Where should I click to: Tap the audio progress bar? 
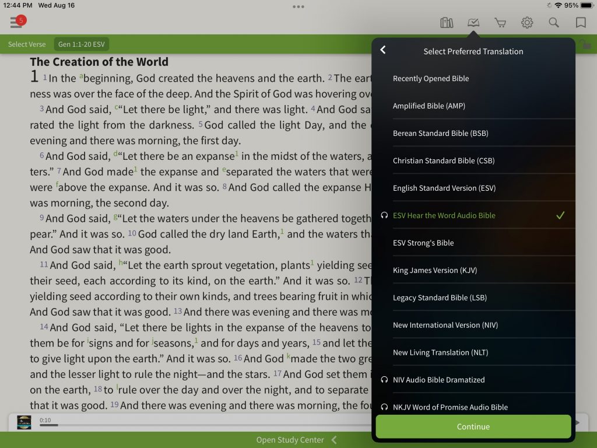click(x=206, y=425)
